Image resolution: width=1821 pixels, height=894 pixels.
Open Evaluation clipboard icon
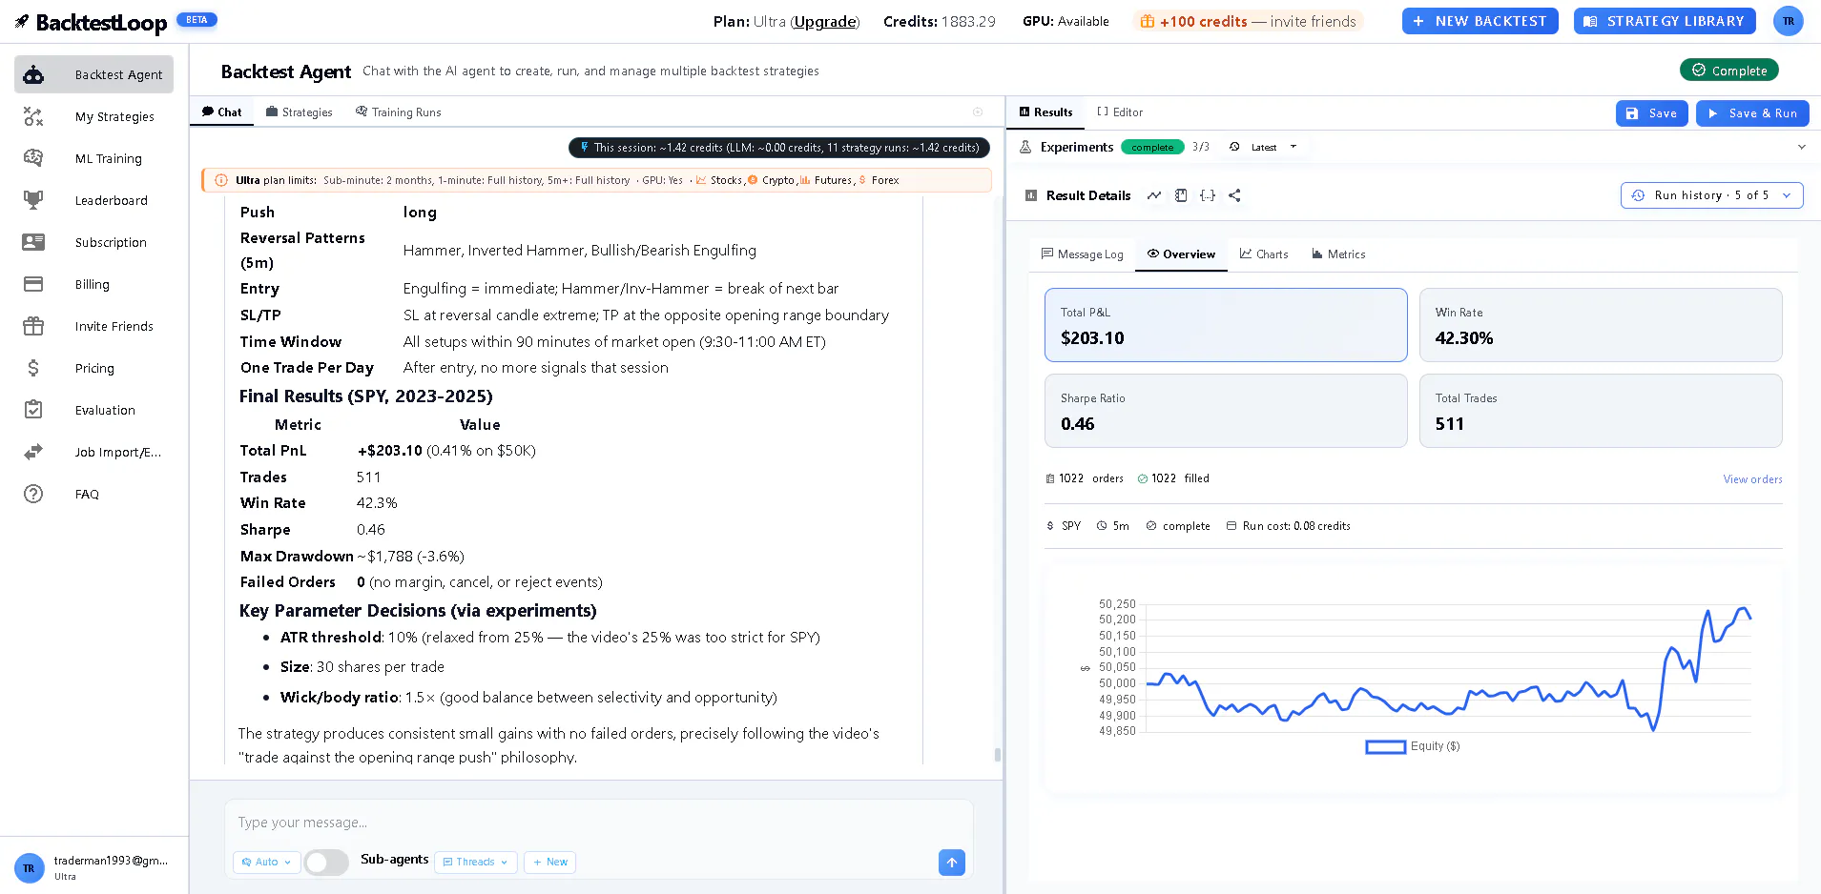pyautogui.click(x=33, y=410)
